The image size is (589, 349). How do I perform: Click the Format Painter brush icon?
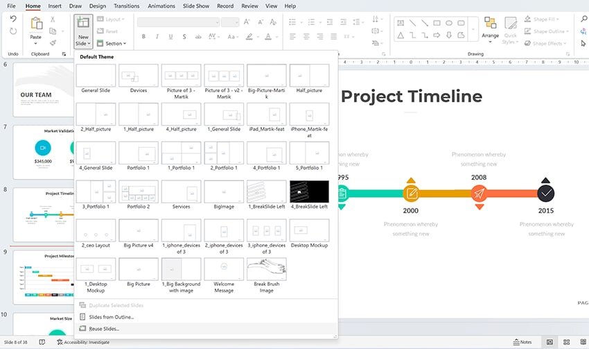[53, 42]
